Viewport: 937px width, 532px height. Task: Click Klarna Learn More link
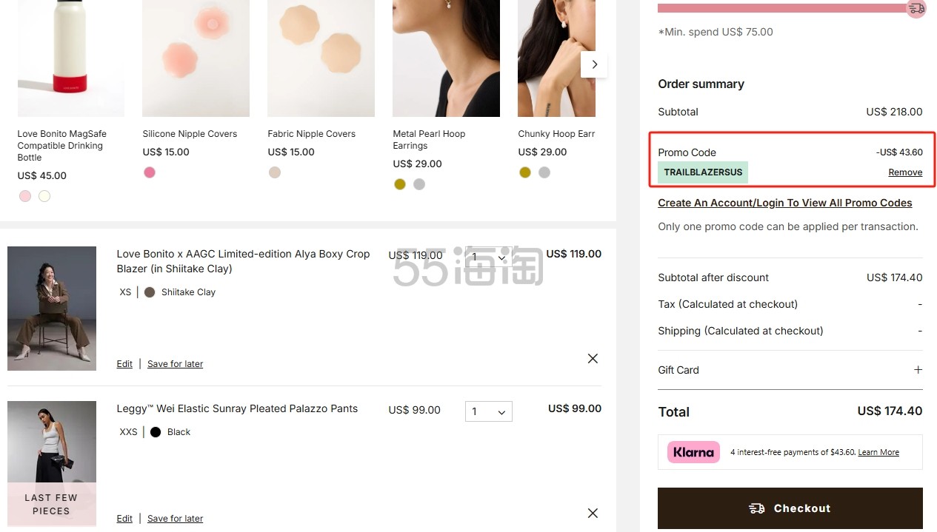click(x=878, y=452)
